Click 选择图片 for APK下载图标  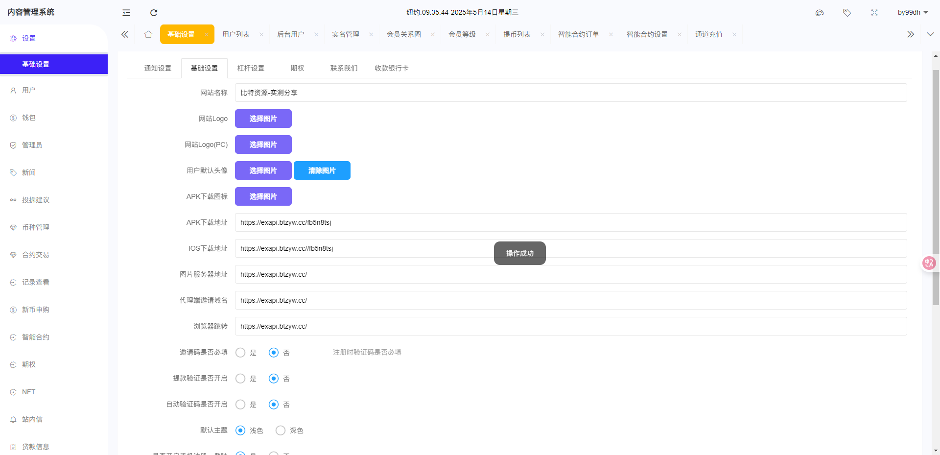click(263, 196)
